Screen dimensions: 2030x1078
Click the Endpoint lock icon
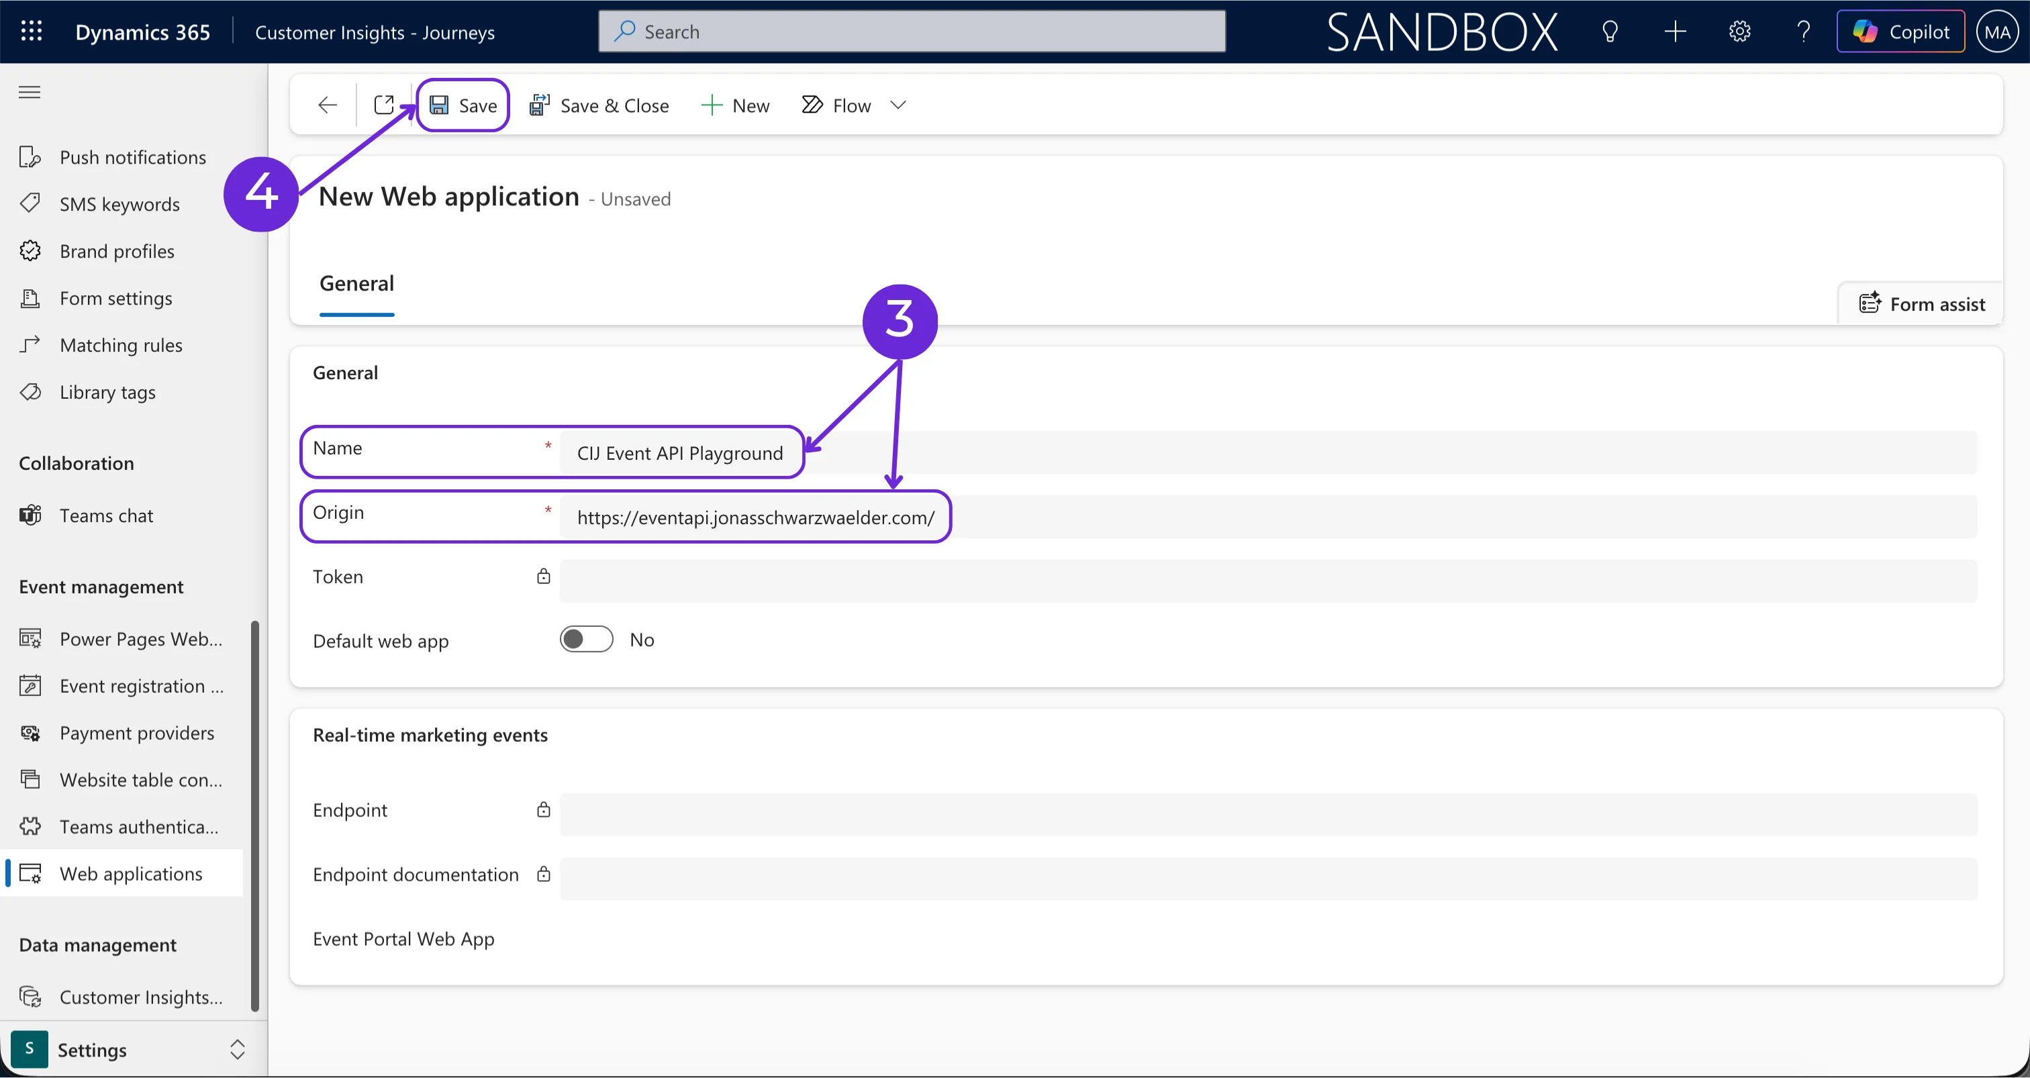click(x=543, y=810)
